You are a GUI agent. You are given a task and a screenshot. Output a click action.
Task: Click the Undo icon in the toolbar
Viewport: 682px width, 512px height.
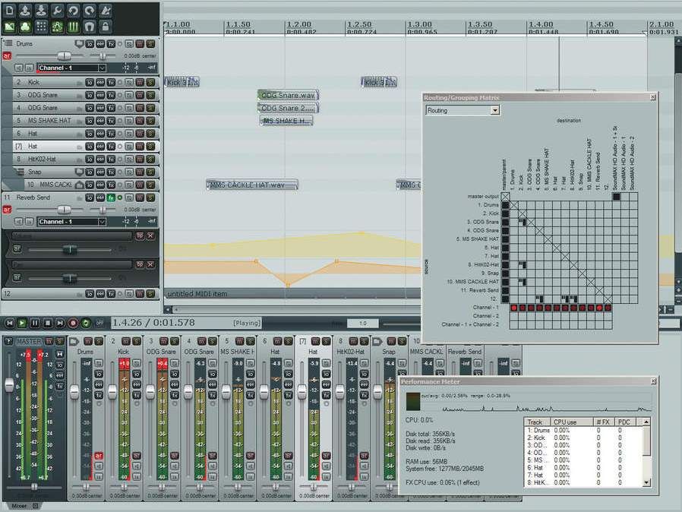(73, 11)
